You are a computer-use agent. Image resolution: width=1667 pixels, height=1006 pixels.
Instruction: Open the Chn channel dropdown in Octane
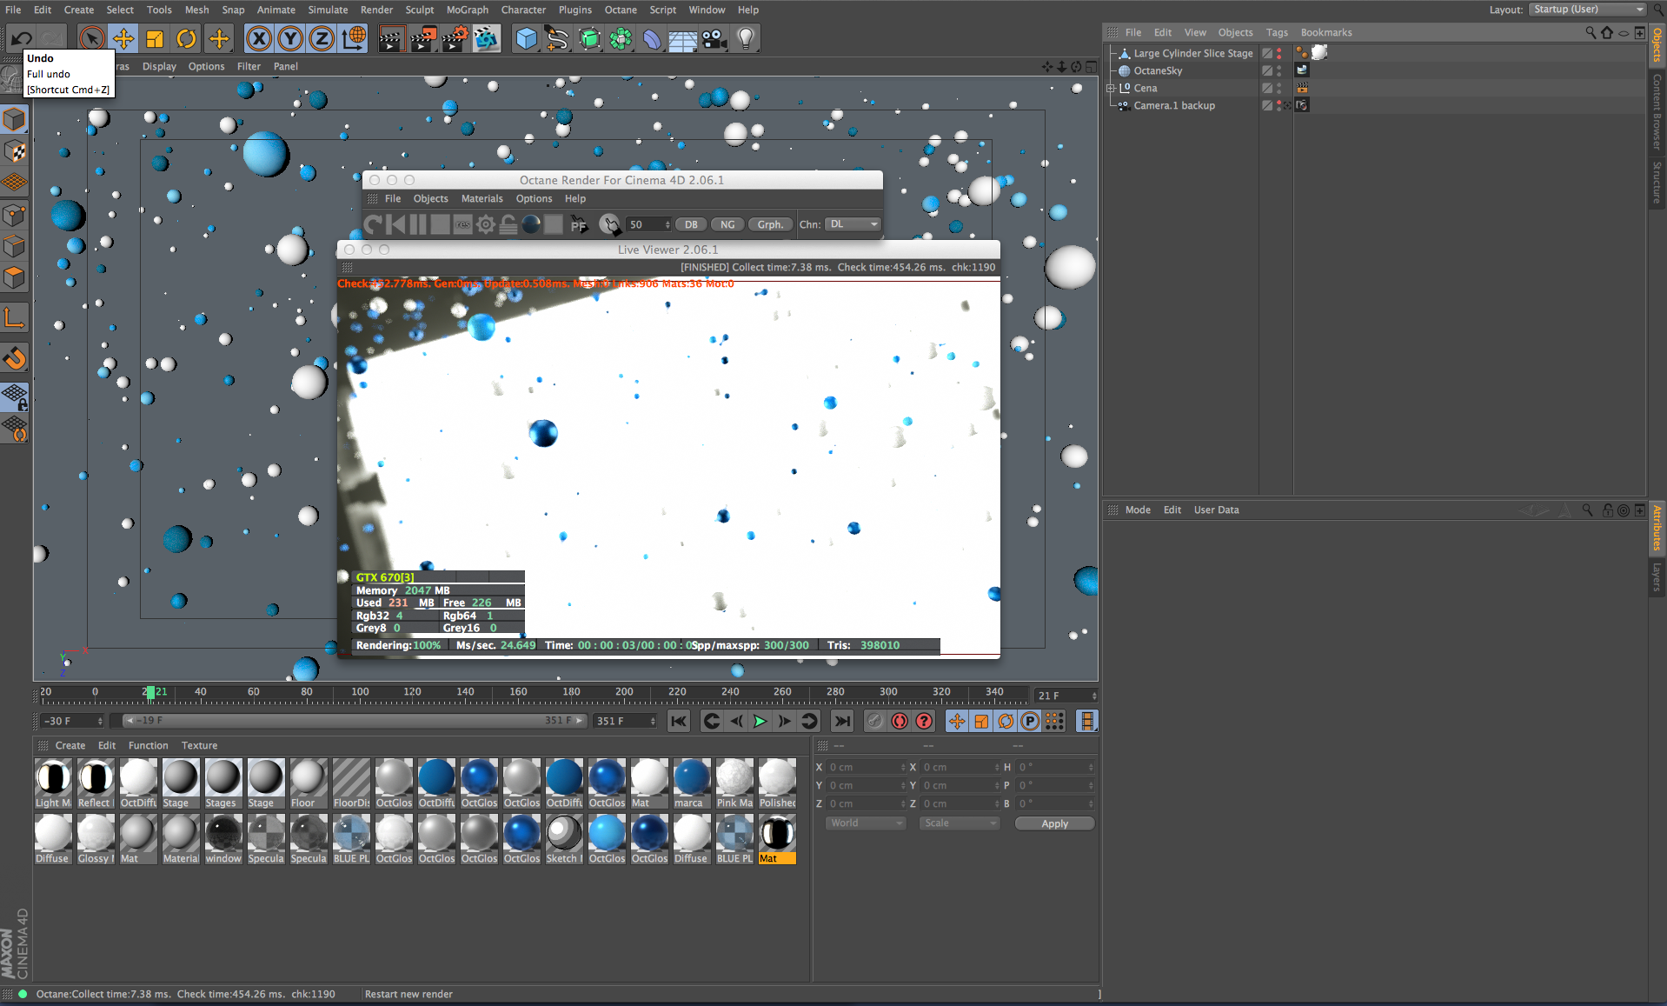[853, 224]
